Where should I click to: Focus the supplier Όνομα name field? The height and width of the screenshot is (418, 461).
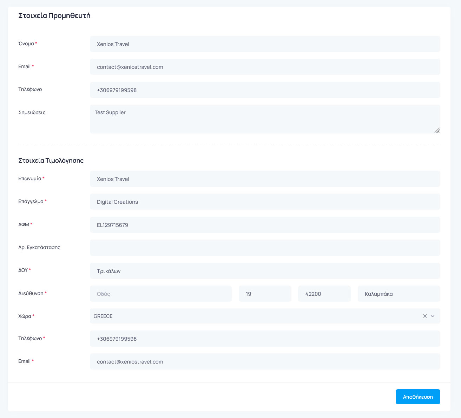(x=265, y=44)
